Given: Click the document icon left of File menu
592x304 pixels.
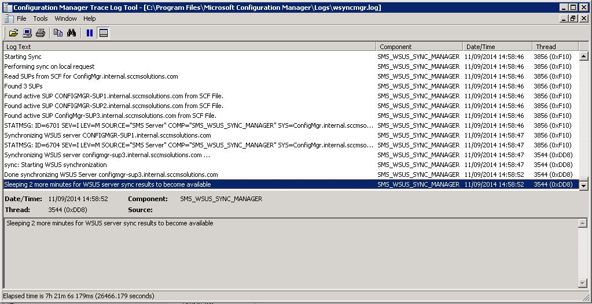Looking at the screenshot, I should coord(9,18).
